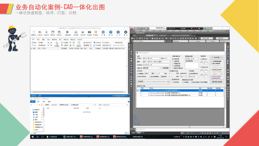
Task: Open the plot style table dropdown
Action: [157, 65]
